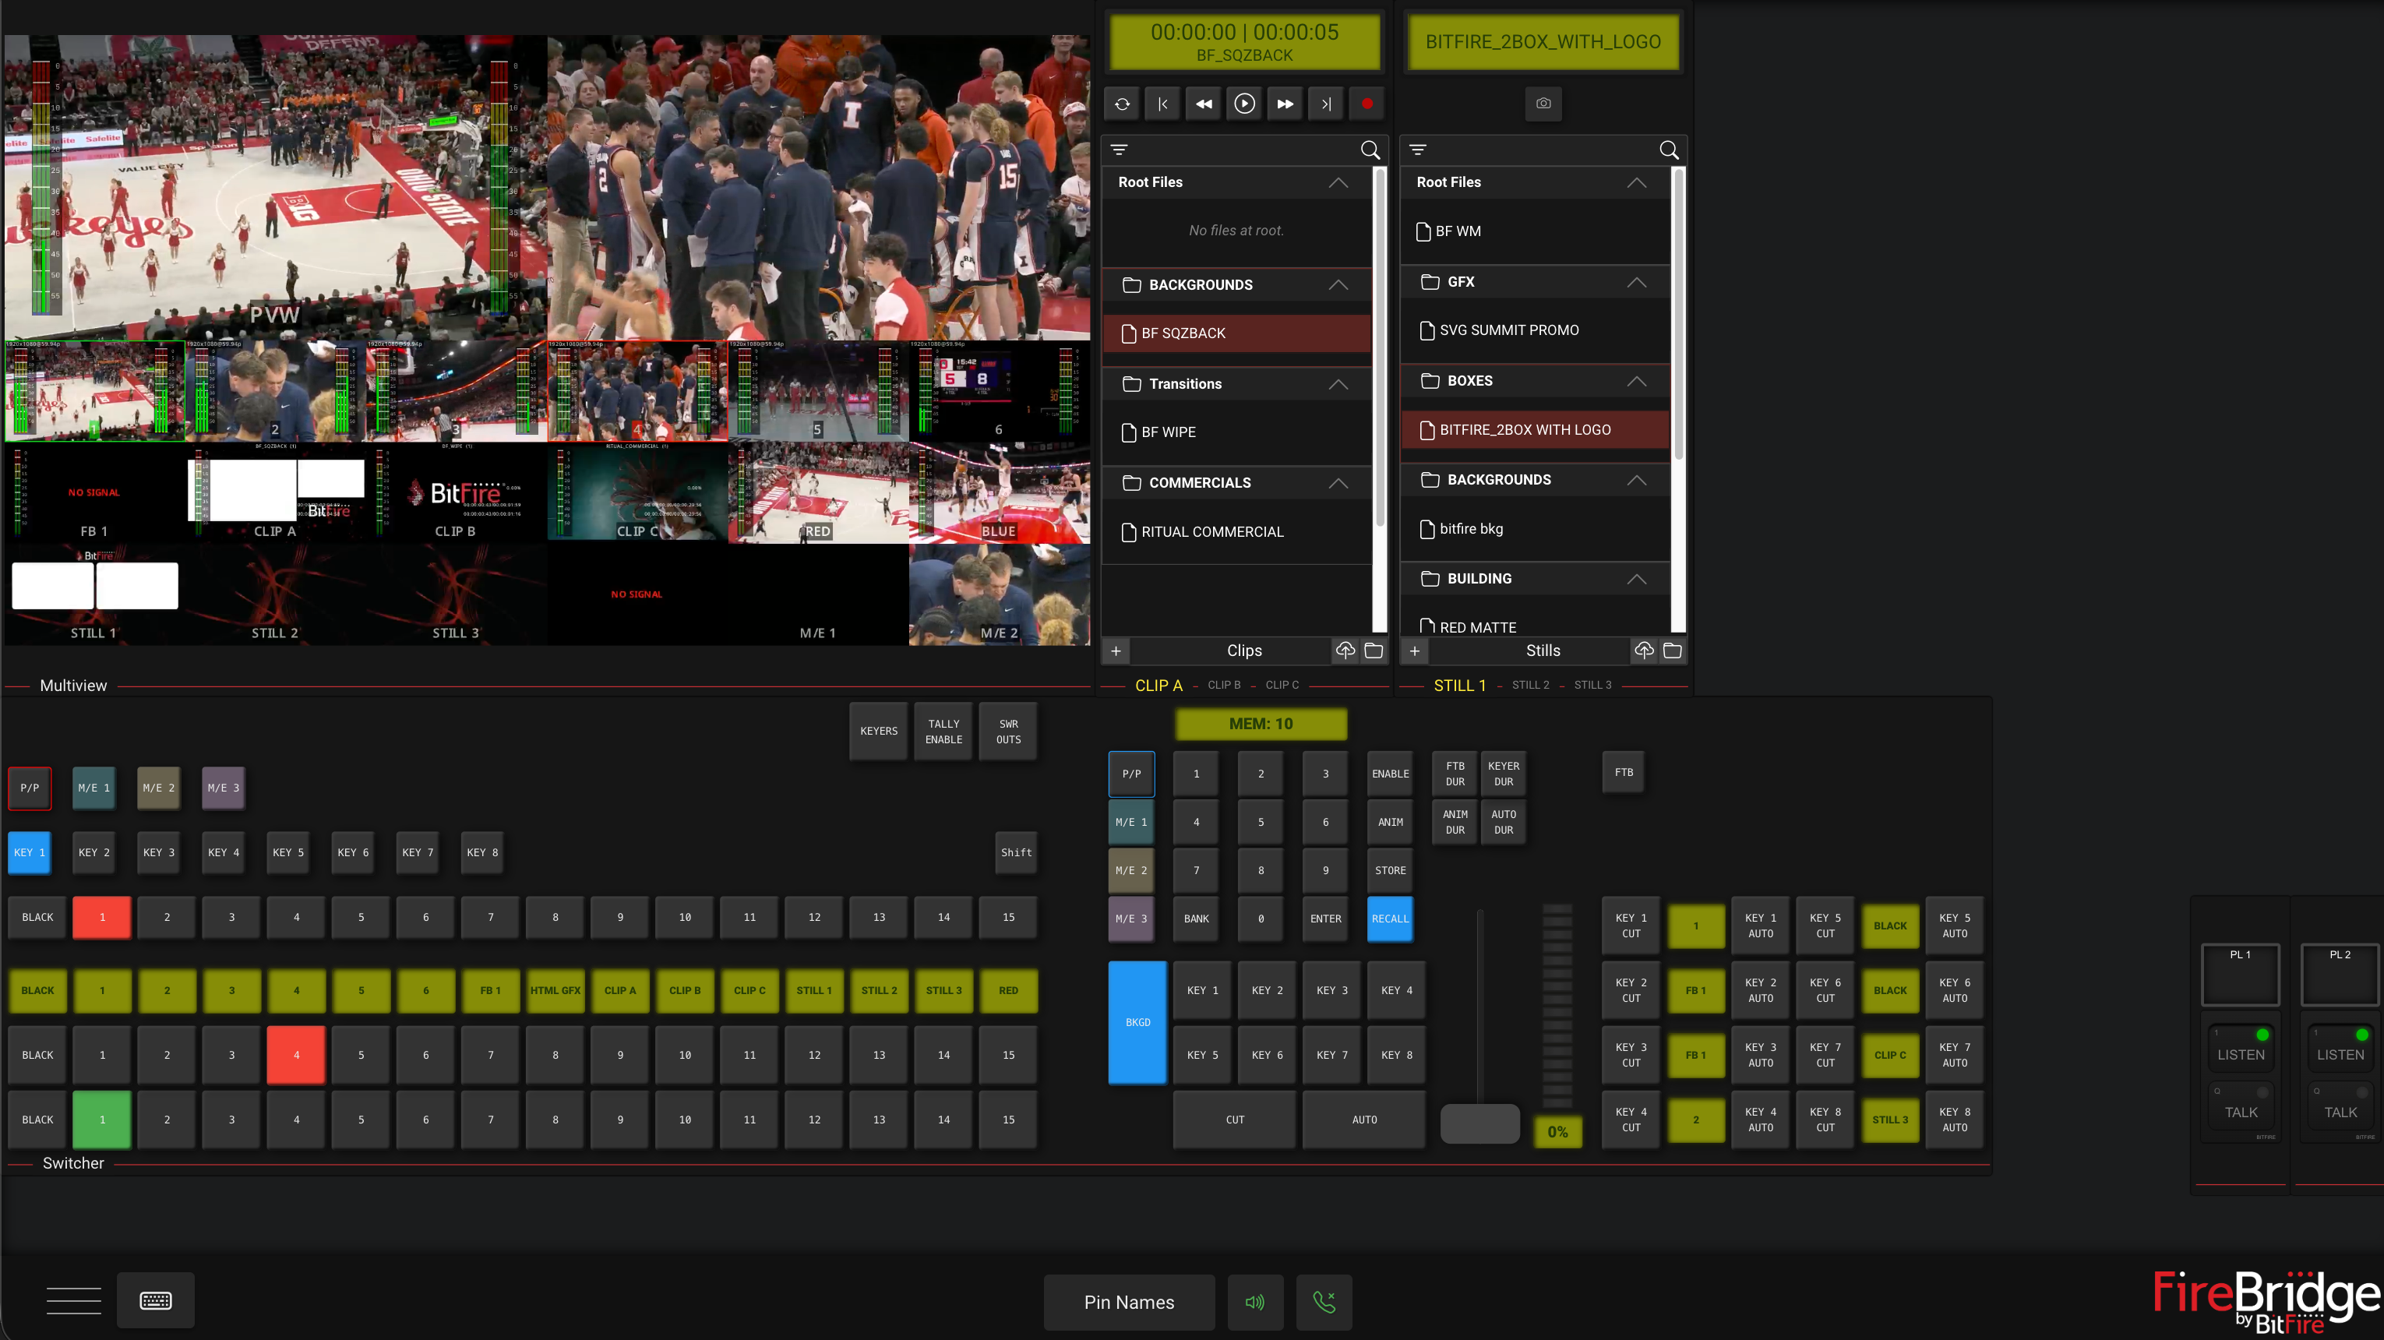This screenshot has width=2384, height=1340.
Task: Click the Stills list vertical scrollbar
Action: [x=1678, y=315]
